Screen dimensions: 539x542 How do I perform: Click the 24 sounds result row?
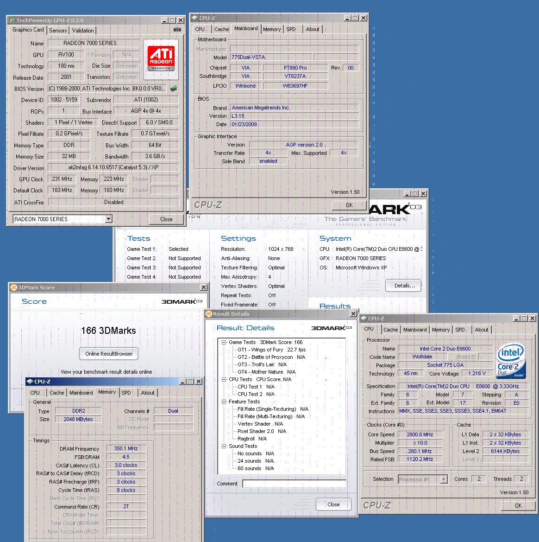coord(256,461)
